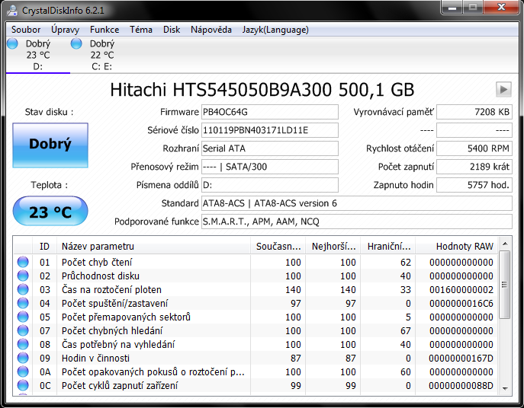Open the Soubor menu
Viewport: 524px width, 408px height.
[x=26, y=30]
